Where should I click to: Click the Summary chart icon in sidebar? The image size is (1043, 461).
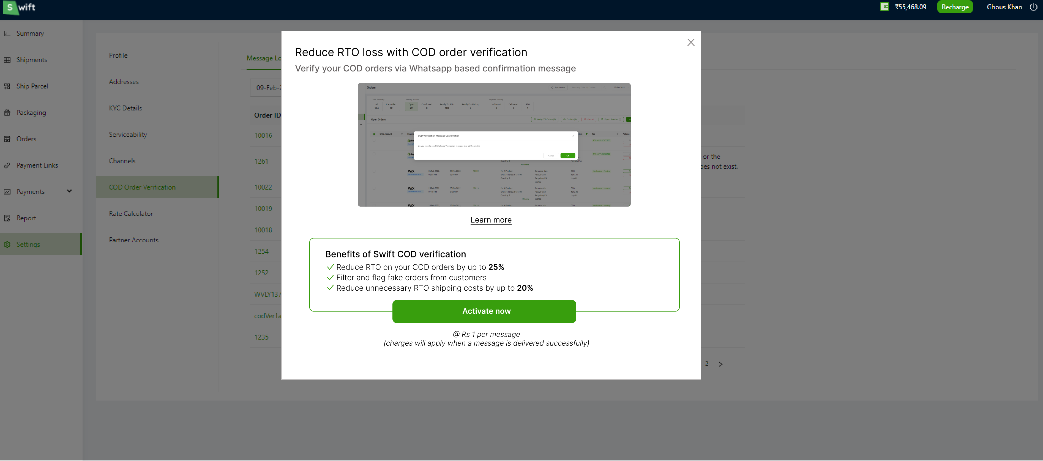click(7, 34)
